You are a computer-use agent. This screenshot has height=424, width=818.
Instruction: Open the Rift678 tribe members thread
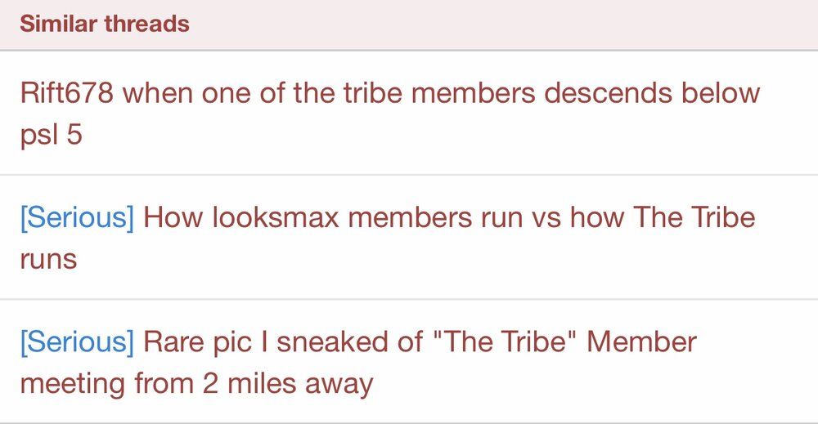pyautogui.click(x=389, y=93)
